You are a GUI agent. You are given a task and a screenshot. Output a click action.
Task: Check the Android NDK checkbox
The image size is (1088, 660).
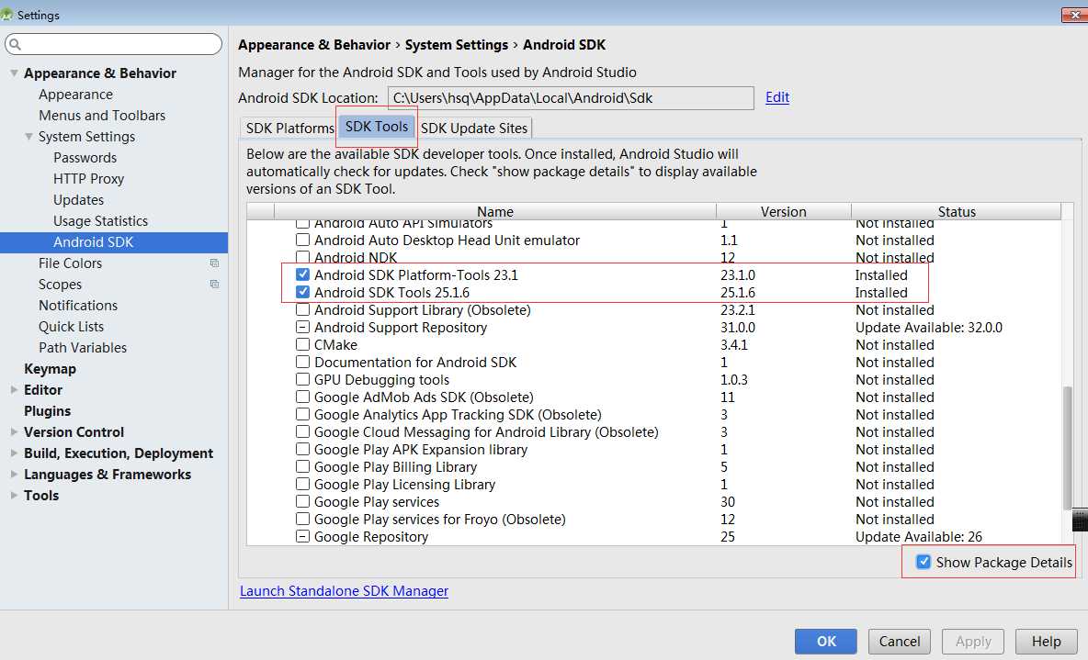point(302,257)
